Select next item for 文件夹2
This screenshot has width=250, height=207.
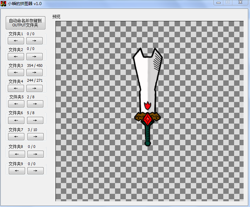[35, 56]
